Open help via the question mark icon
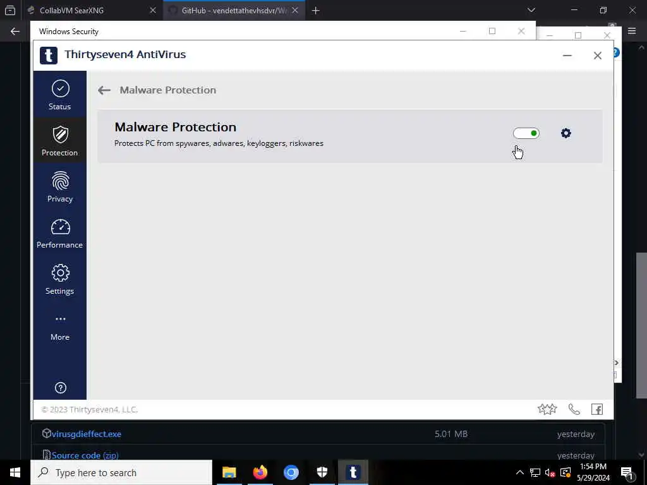The height and width of the screenshot is (485, 647). (x=60, y=388)
